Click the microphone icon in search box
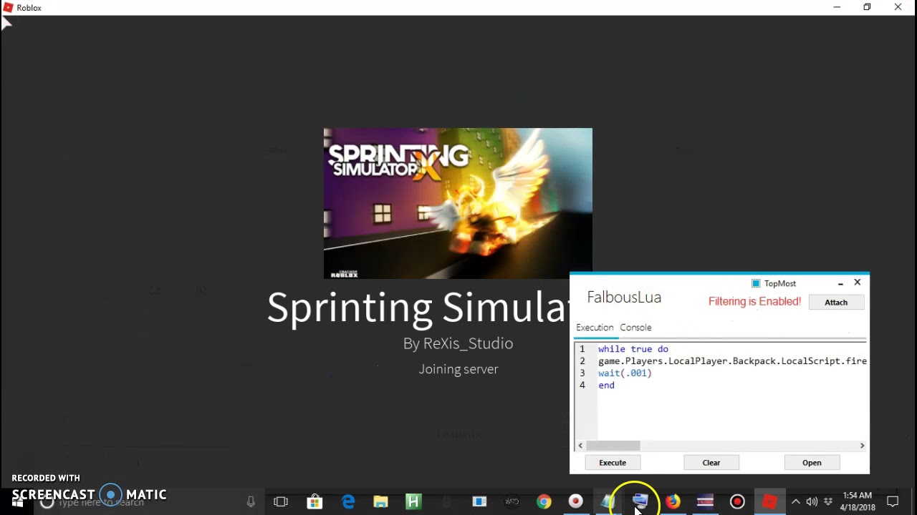This screenshot has height=515, width=917. (251, 502)
